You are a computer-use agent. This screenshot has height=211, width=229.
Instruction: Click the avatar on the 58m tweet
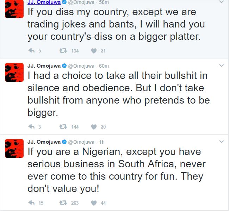(14, 8)
